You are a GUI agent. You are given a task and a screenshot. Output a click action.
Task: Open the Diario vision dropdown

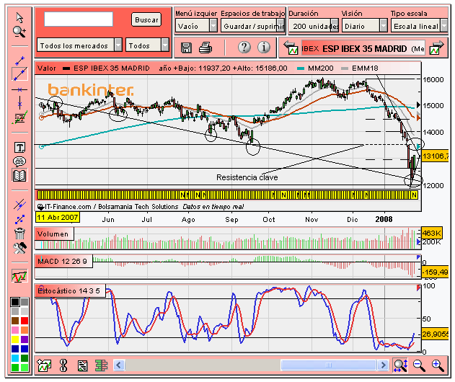[364, 26]
